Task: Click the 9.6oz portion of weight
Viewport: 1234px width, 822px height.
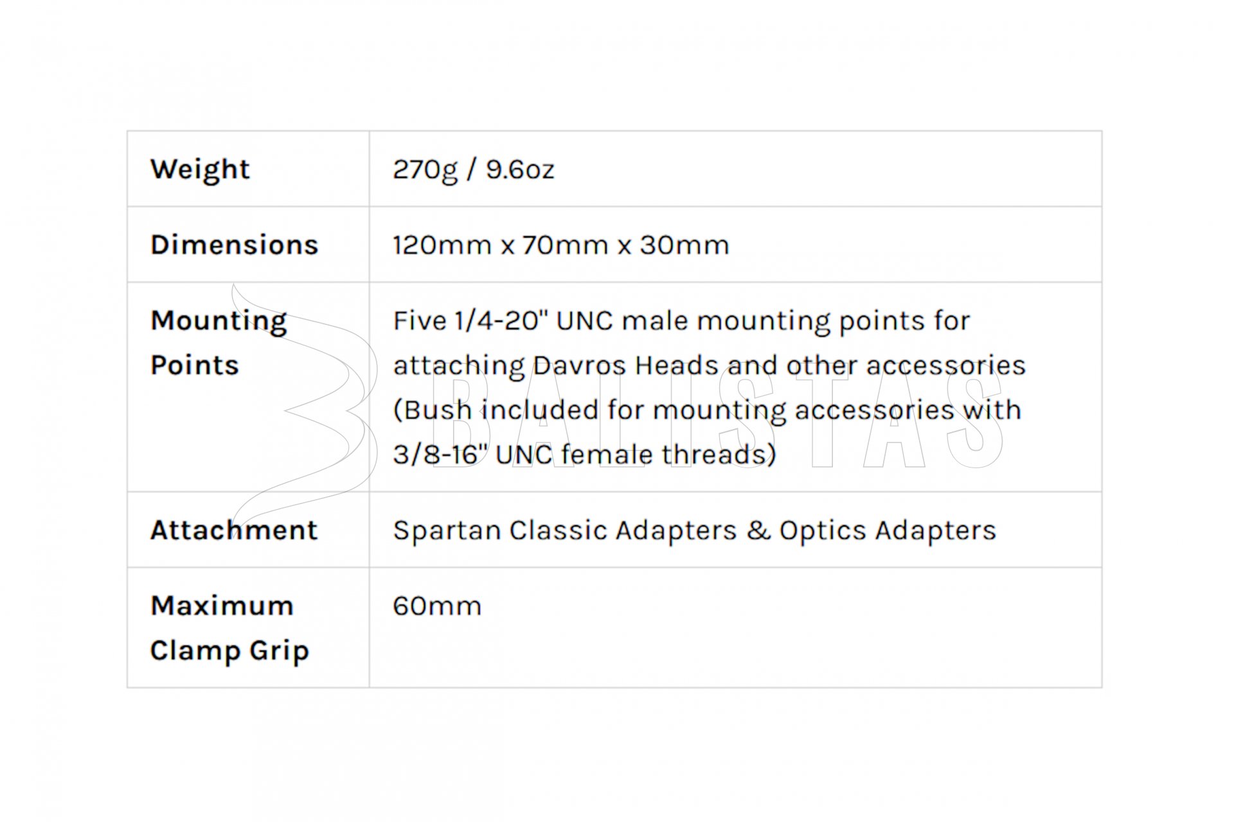Action: click(x=520, y=170)
